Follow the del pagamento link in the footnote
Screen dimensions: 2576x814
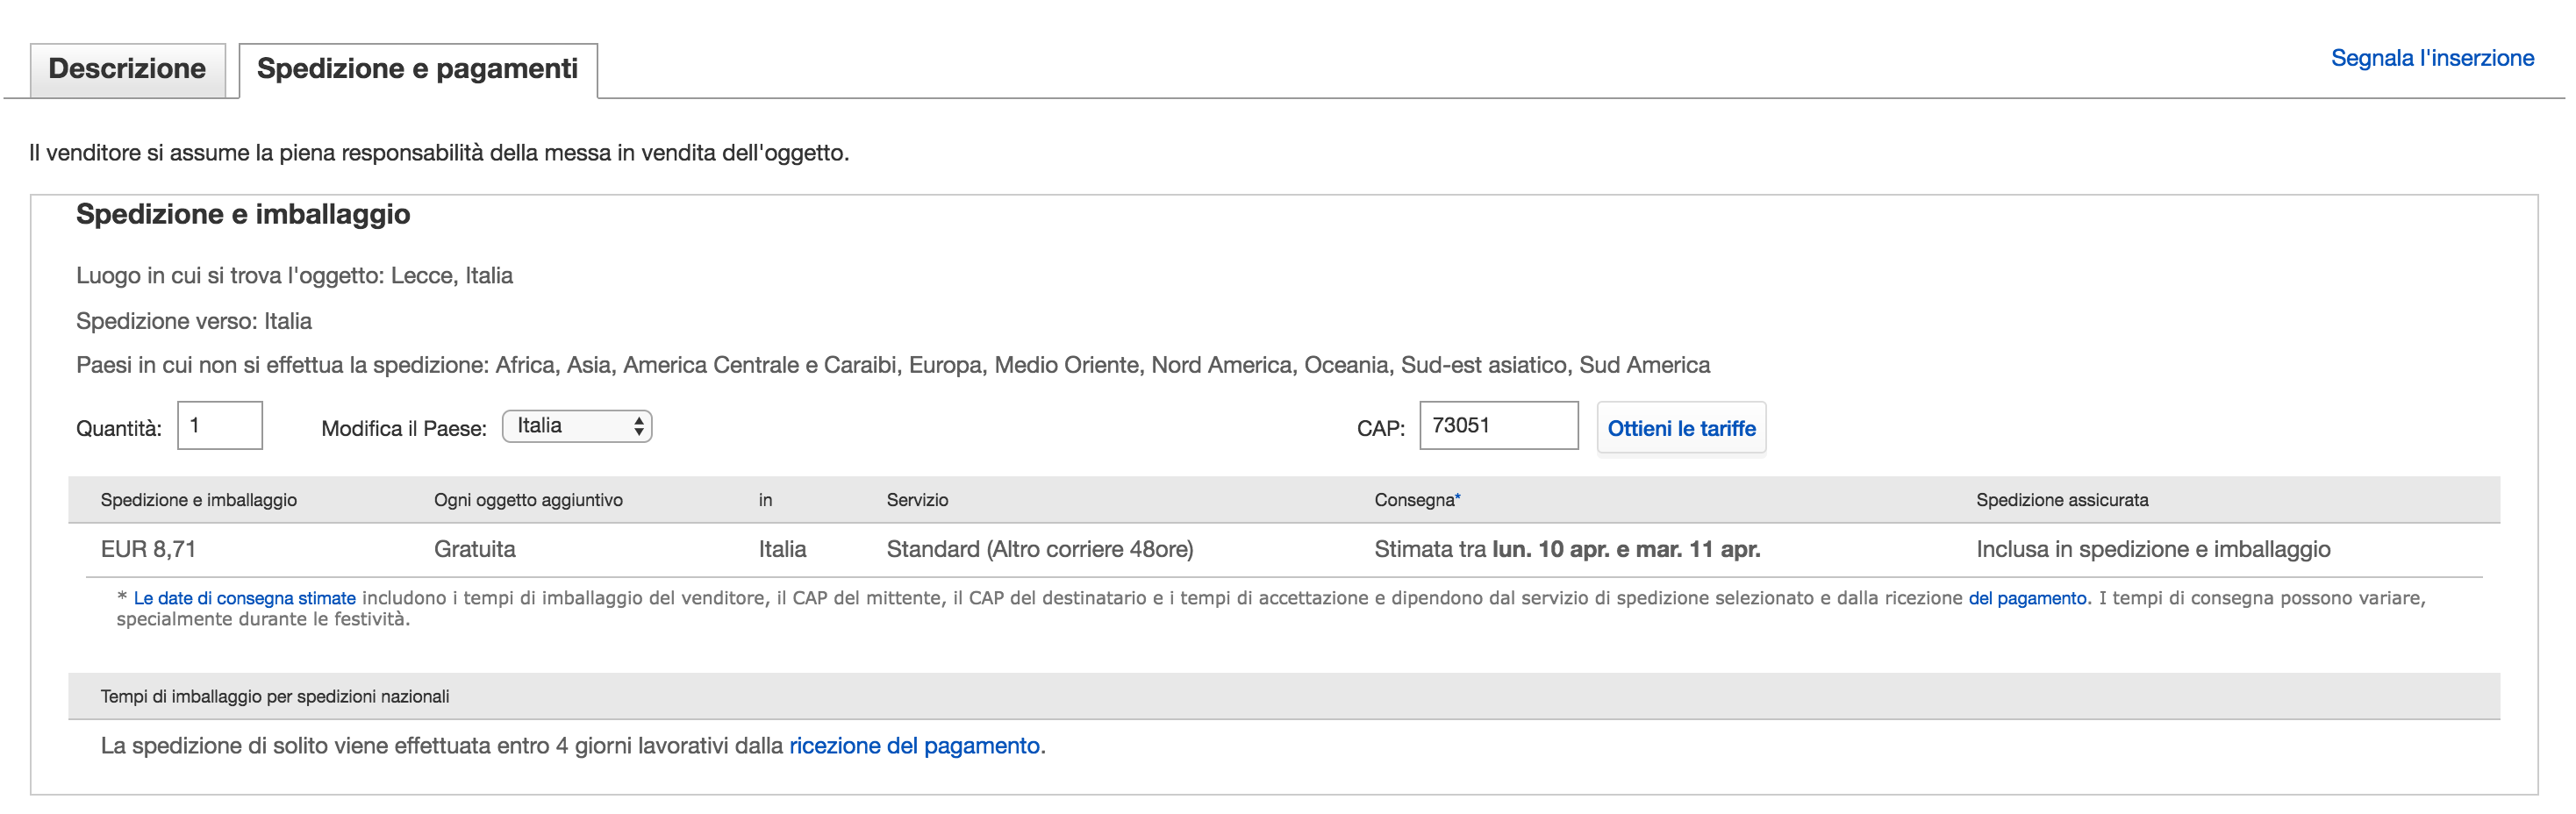click(x=2027, y=598)
